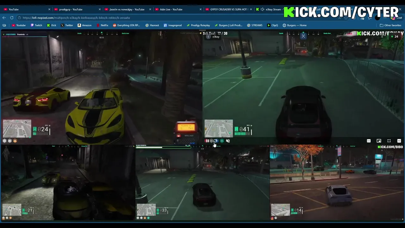Expand the Other favorites folder

pos(390,25)
